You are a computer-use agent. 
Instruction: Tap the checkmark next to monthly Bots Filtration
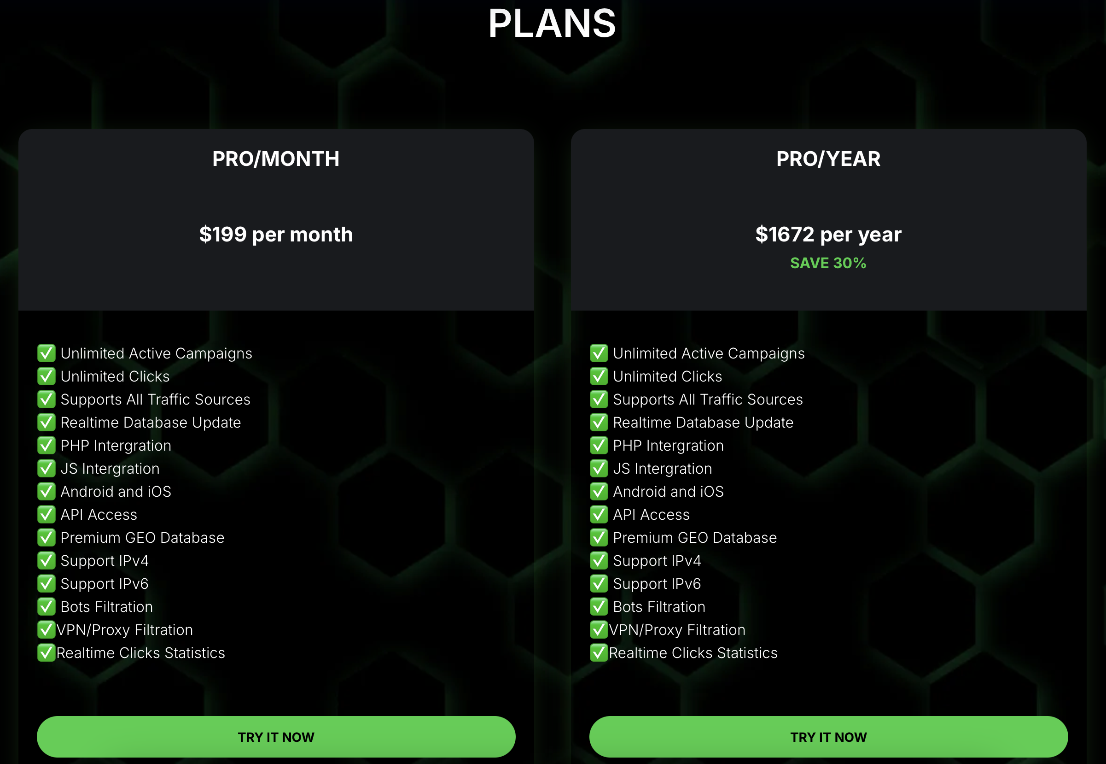[x=47, y=606]
